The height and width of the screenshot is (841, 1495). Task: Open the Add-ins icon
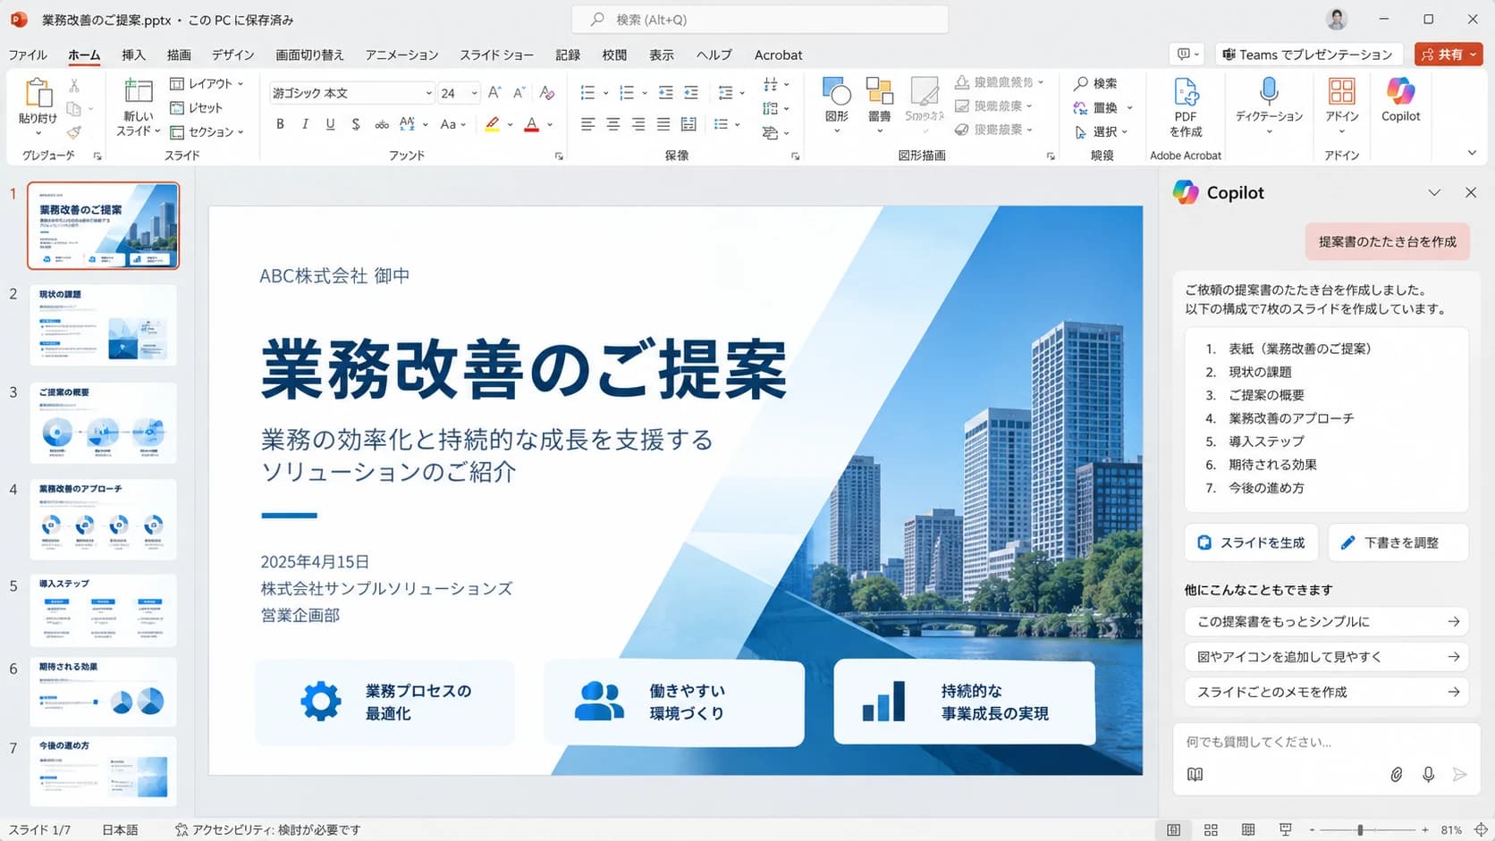[1342, 91]
